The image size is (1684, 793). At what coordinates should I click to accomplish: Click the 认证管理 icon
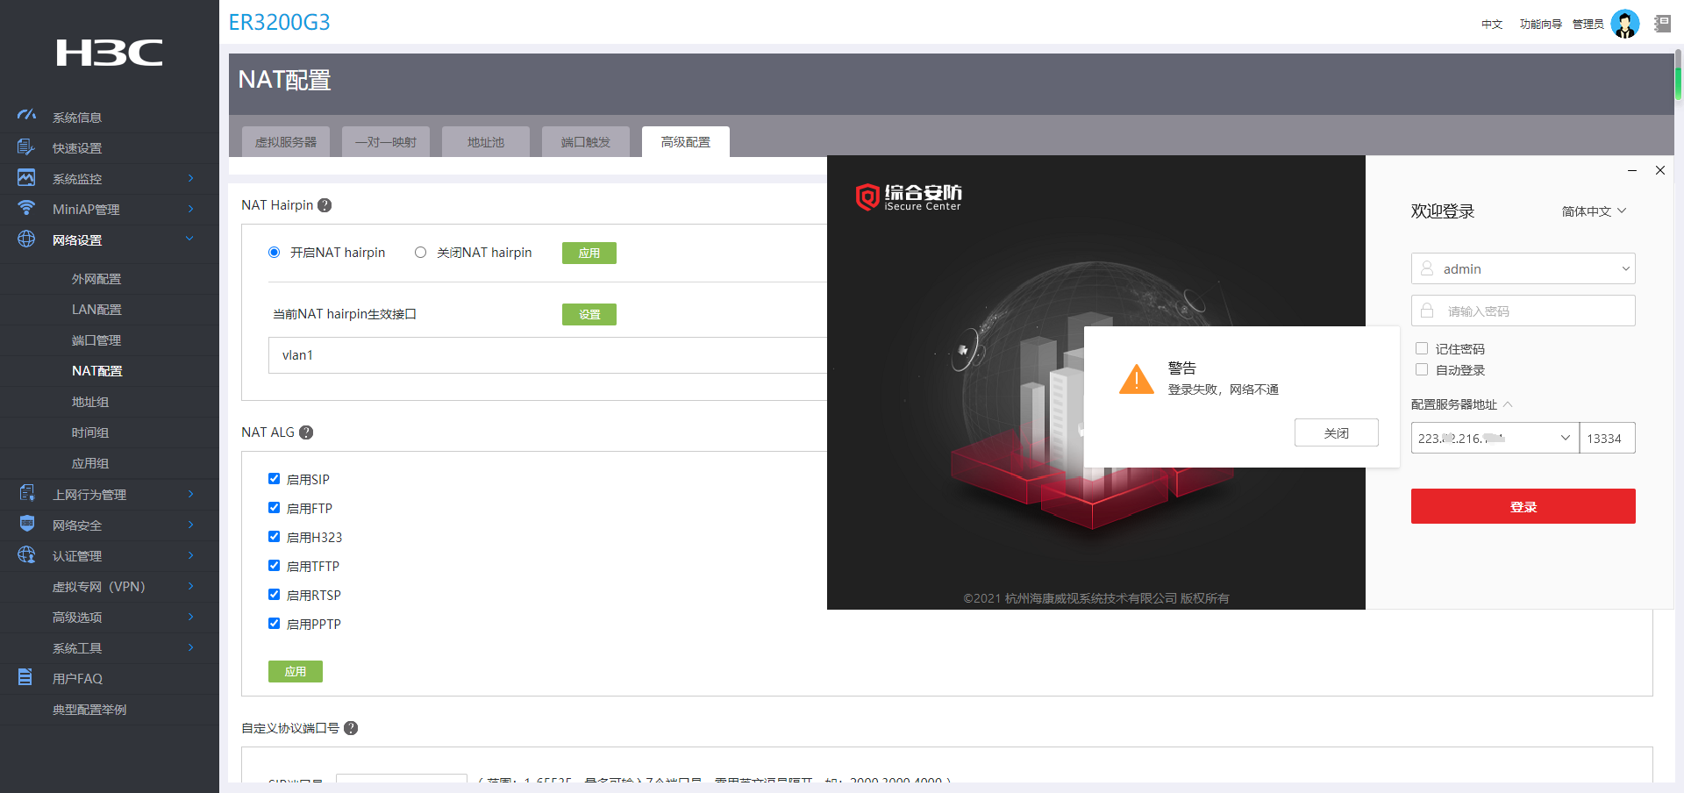26,555
